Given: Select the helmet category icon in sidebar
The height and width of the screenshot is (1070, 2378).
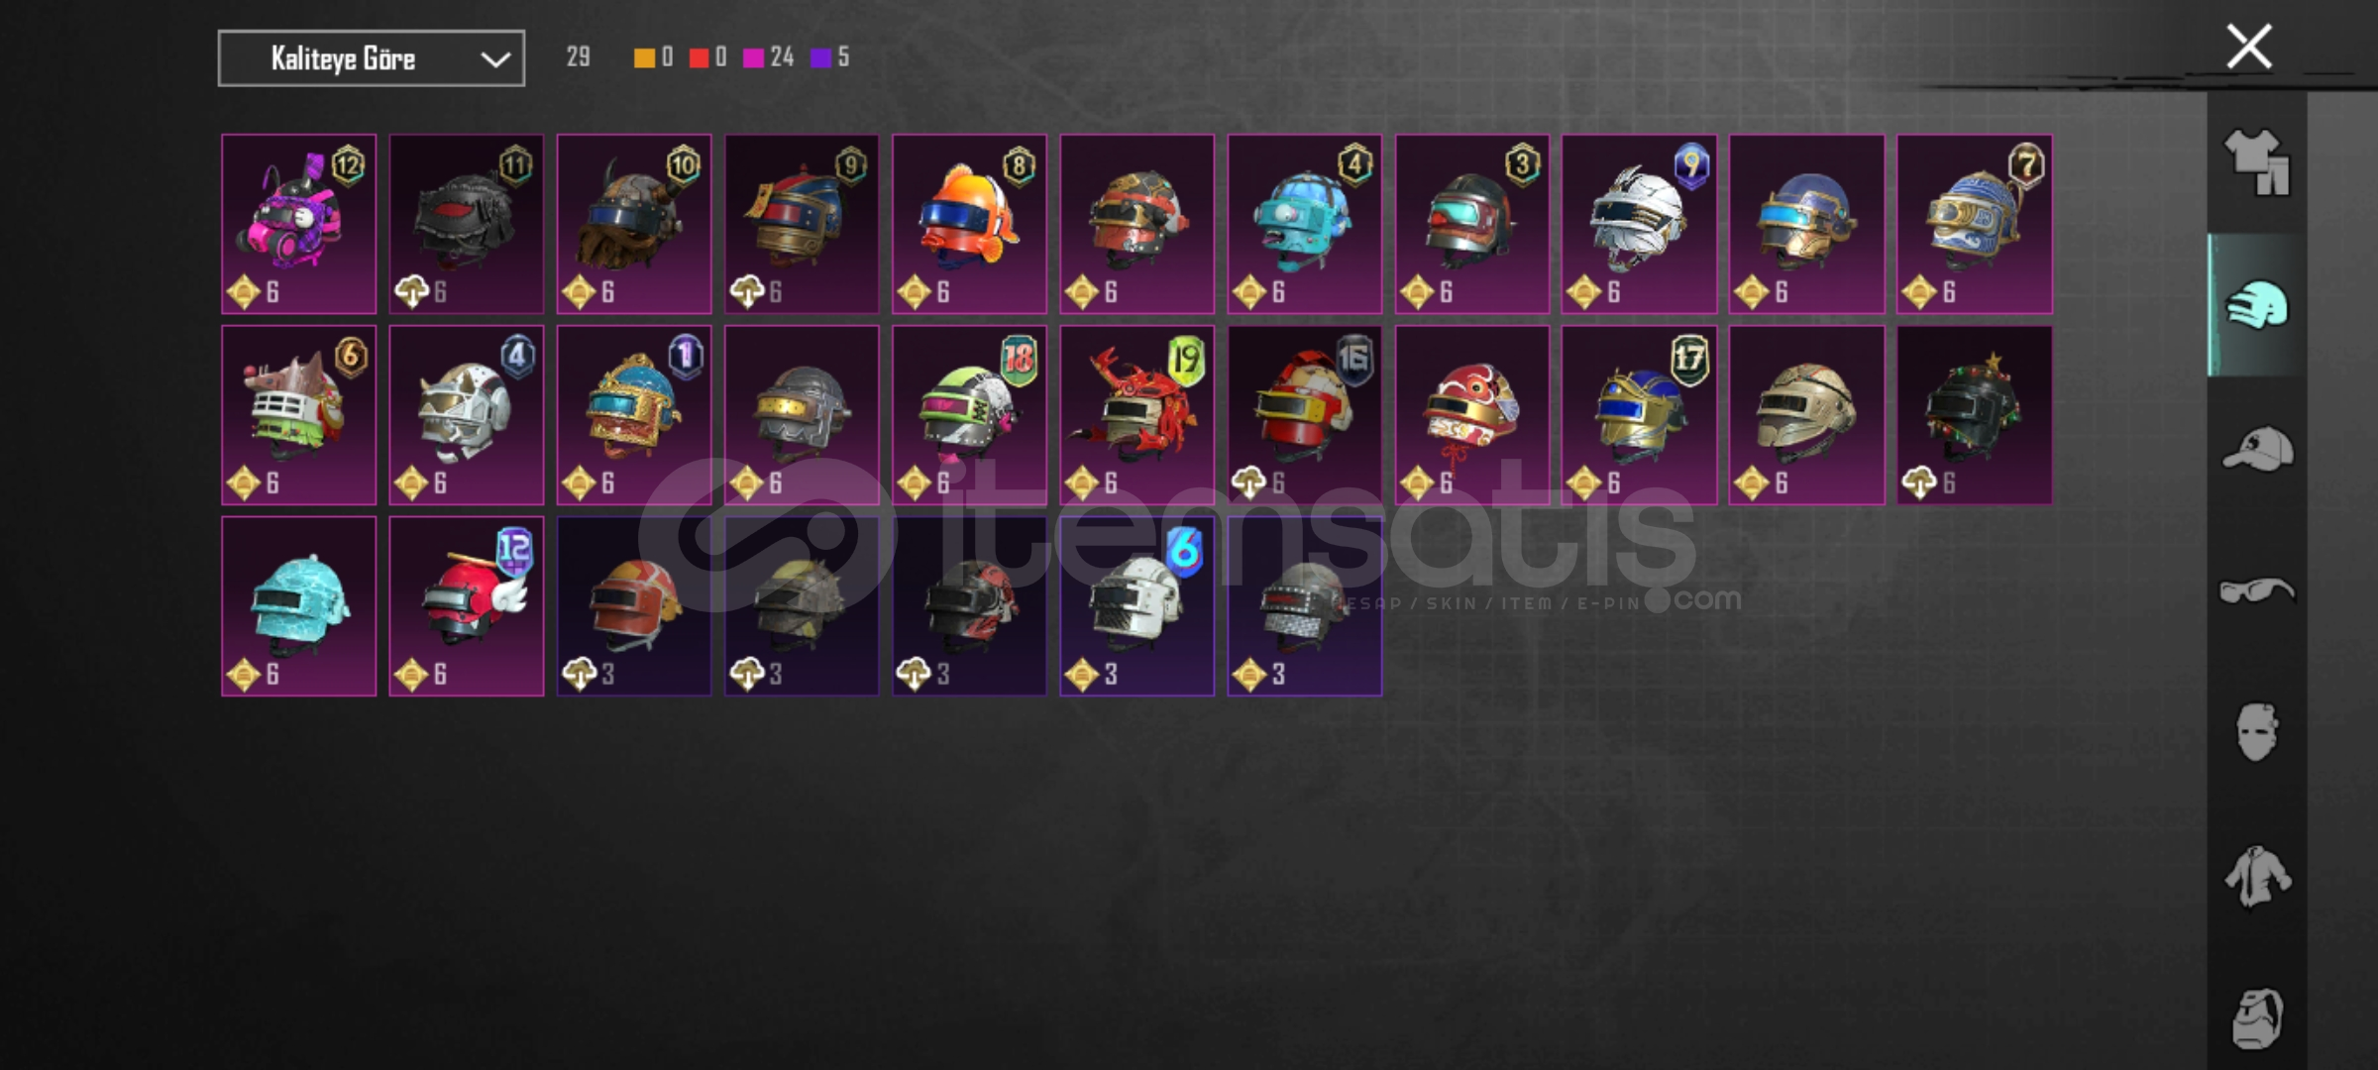Looking at the screenshot, I should [x=2256, y=305].
